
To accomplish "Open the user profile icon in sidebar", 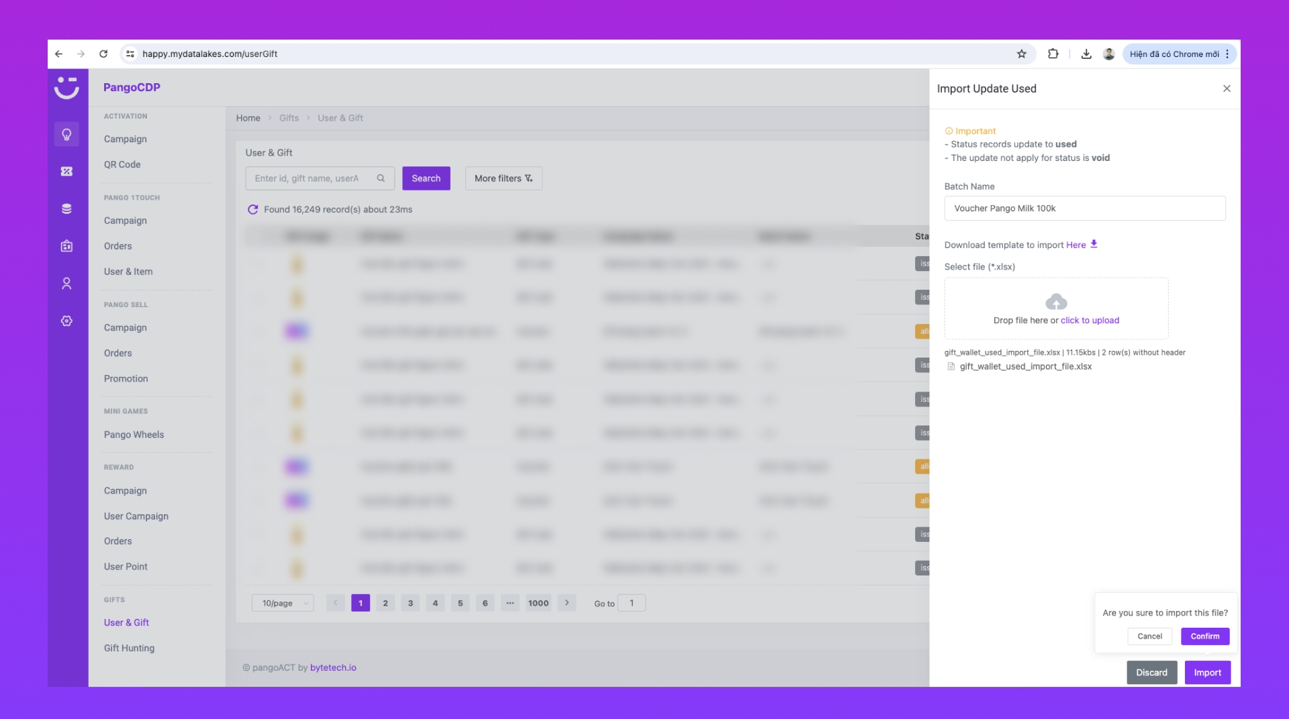I will (66, 284).
